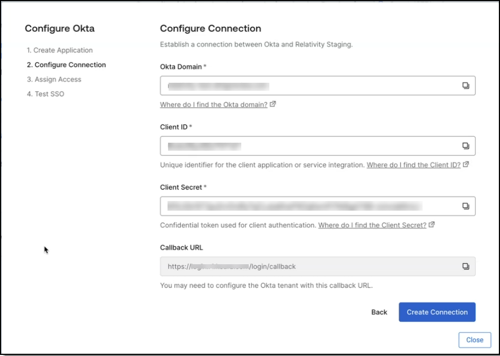
Task: Jump to step 3 Assign Access
Action: 54,80
